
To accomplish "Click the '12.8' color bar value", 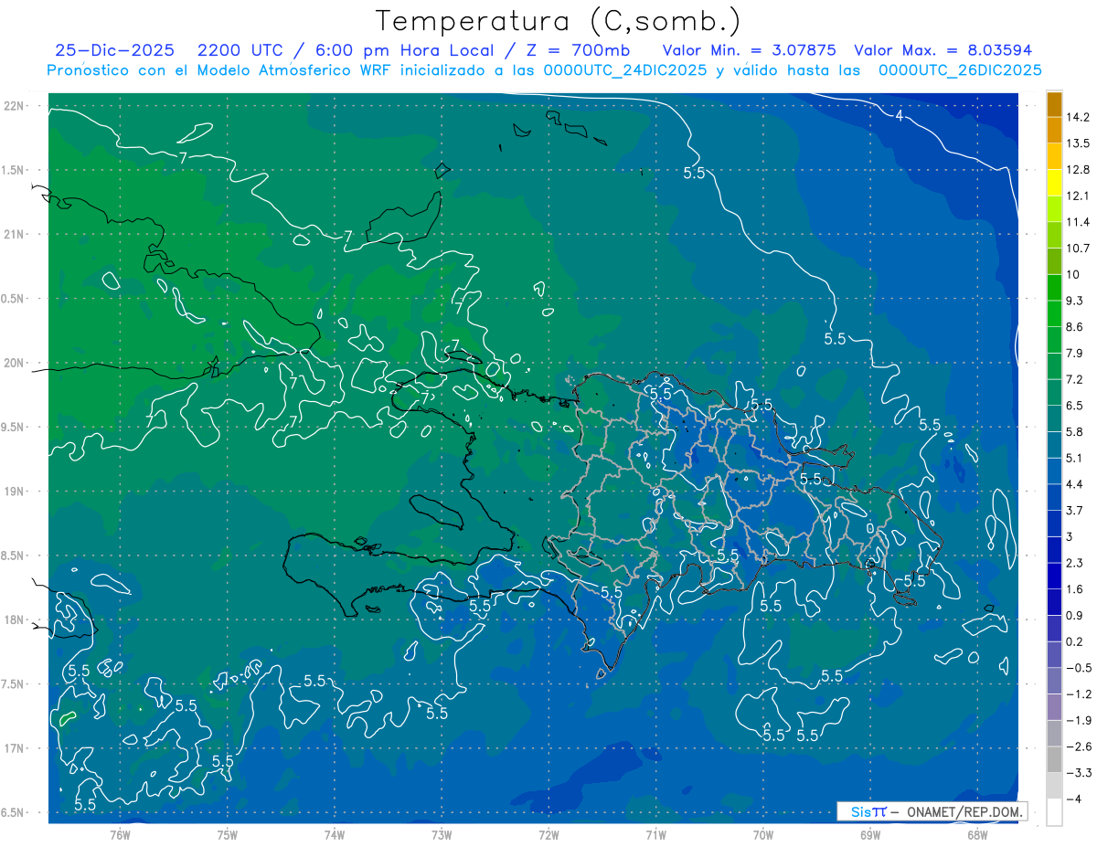I will [x=1078, y=170].
